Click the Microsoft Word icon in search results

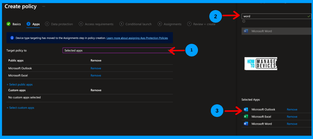coord(246,31)
